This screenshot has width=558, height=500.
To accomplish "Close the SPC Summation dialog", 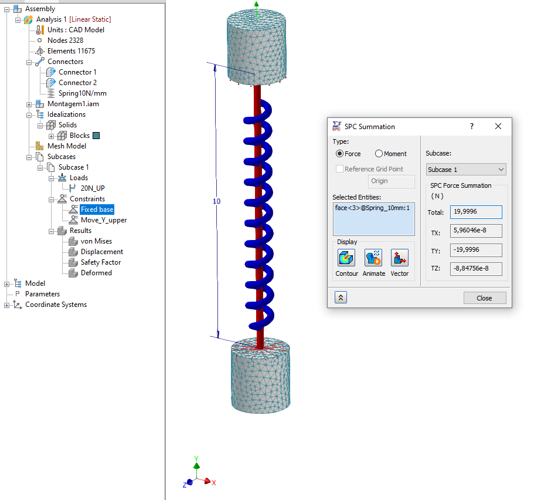I will 498,126.
